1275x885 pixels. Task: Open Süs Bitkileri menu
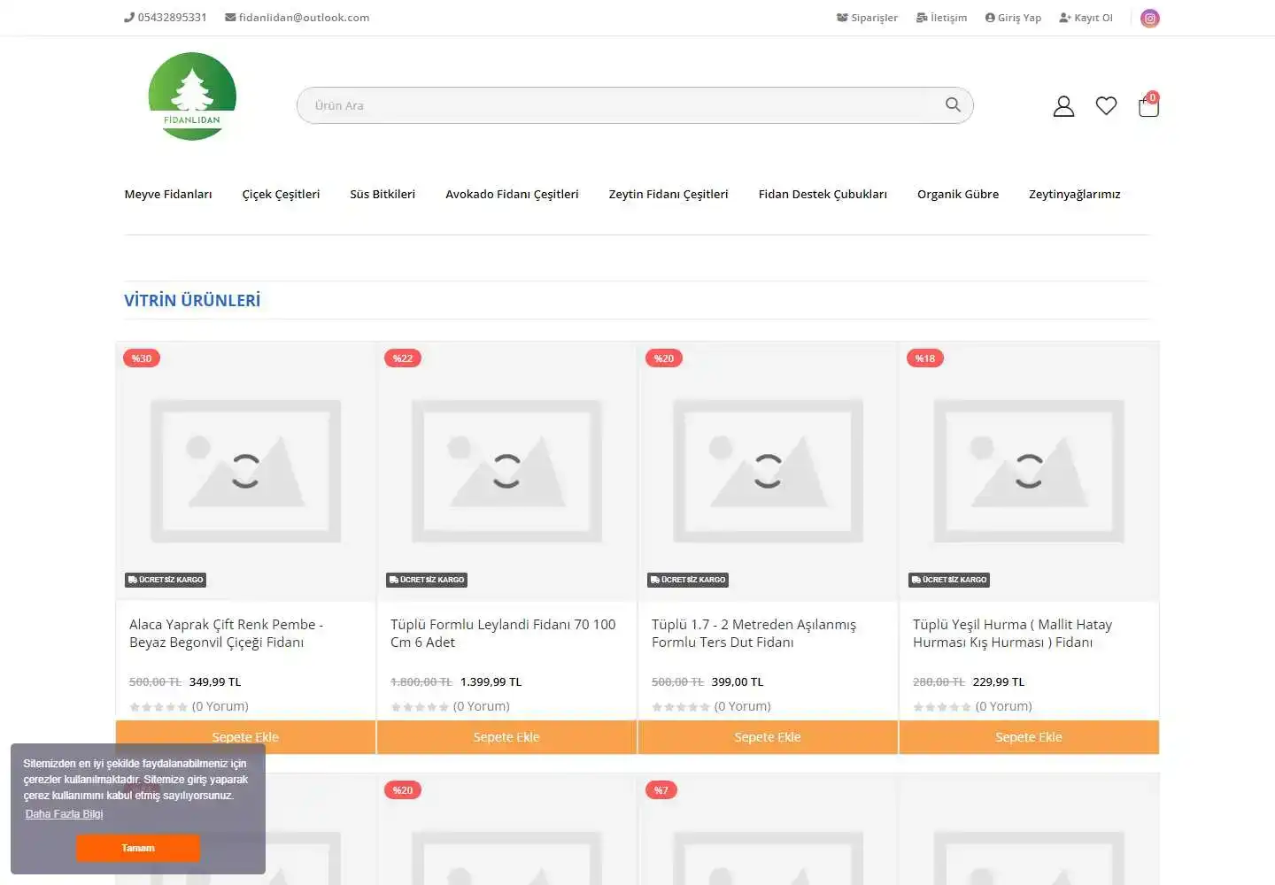pyautogui.click(x=382, y=194)
